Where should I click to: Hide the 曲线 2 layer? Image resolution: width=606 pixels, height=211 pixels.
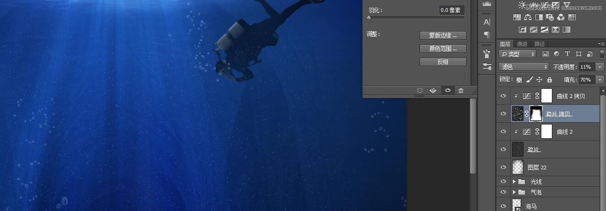(x=503, y=131)
